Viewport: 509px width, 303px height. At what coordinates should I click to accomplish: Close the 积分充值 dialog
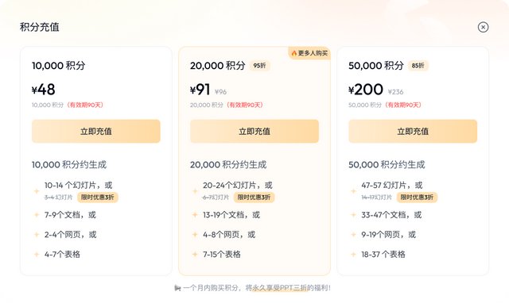(x=483, y=27)
